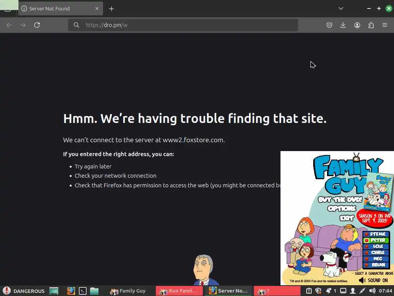
Task: Click the red DANGEROUS start icon
Action: click(x=7, y=291)
